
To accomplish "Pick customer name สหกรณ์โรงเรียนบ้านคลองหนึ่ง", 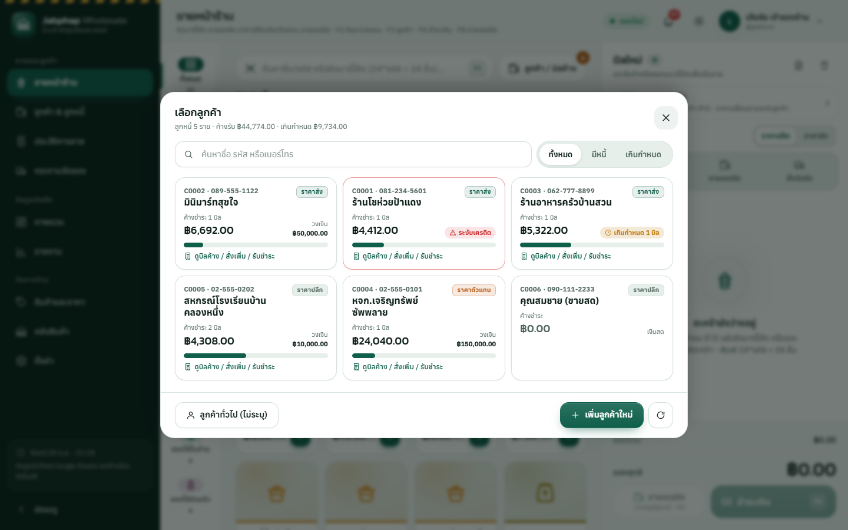I will tap(225, 307).
